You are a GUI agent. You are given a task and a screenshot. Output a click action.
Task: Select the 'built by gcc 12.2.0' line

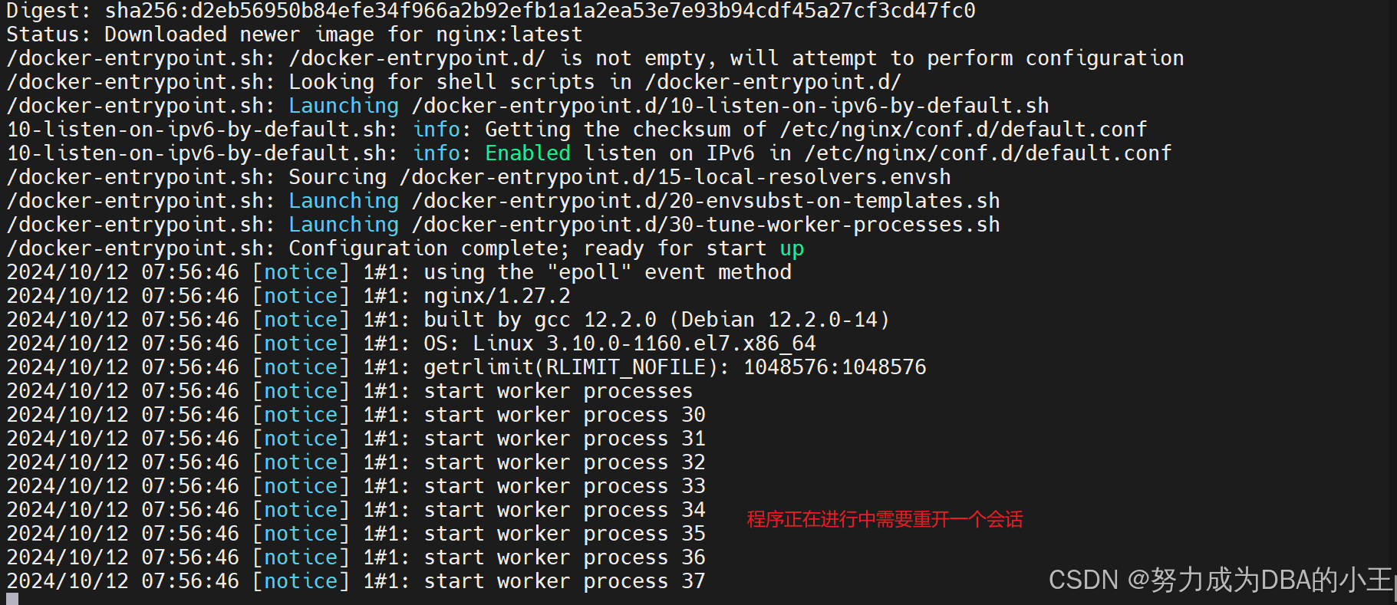[448, 320]
